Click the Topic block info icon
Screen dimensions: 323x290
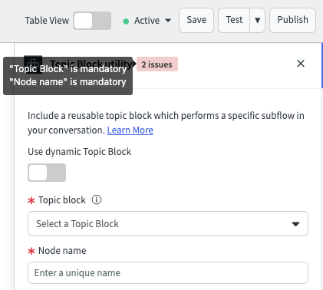[97, 199]
